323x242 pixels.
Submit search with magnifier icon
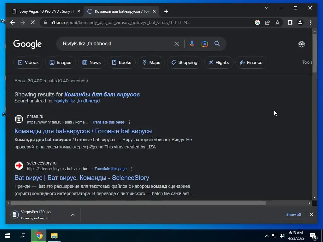point(217,43)
